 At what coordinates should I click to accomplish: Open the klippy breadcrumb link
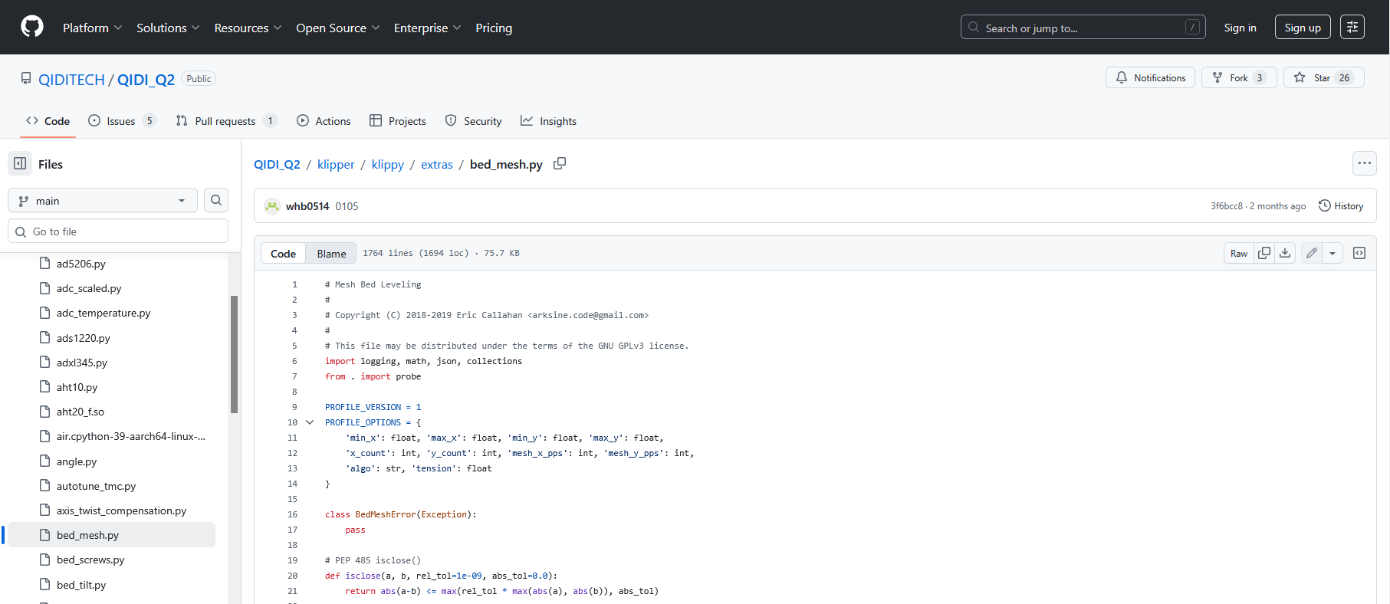[387, 164]
